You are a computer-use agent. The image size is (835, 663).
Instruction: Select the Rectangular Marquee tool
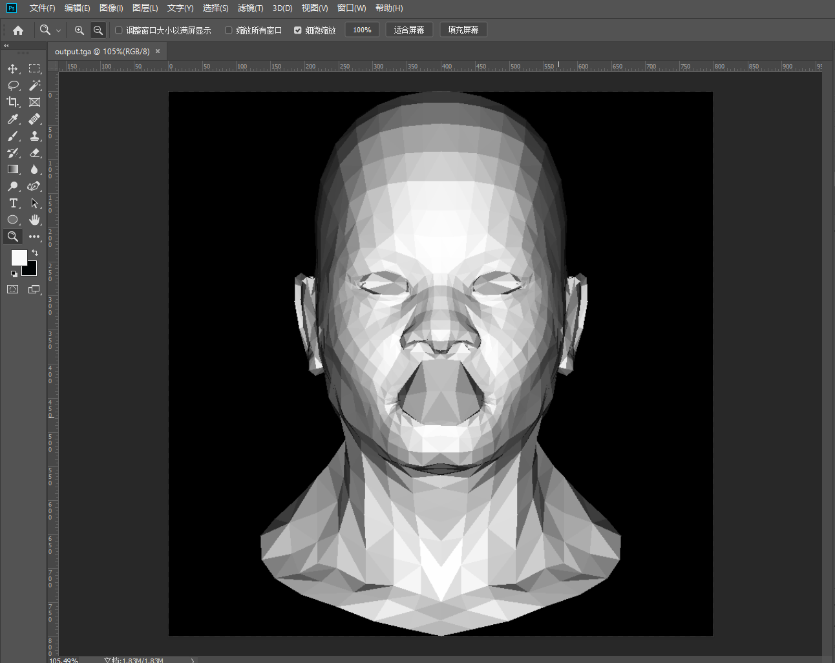(34, 68)
